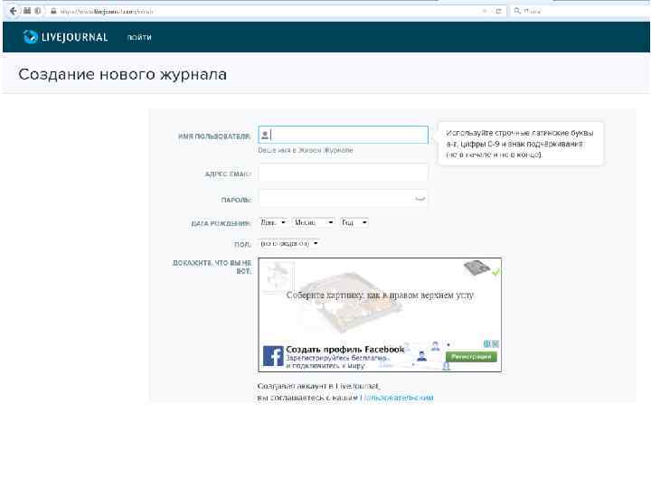The width and height of the screenshot is (651, 488).
Task: Open the Год birth year dropdown
Action: (x=354, y=222)
